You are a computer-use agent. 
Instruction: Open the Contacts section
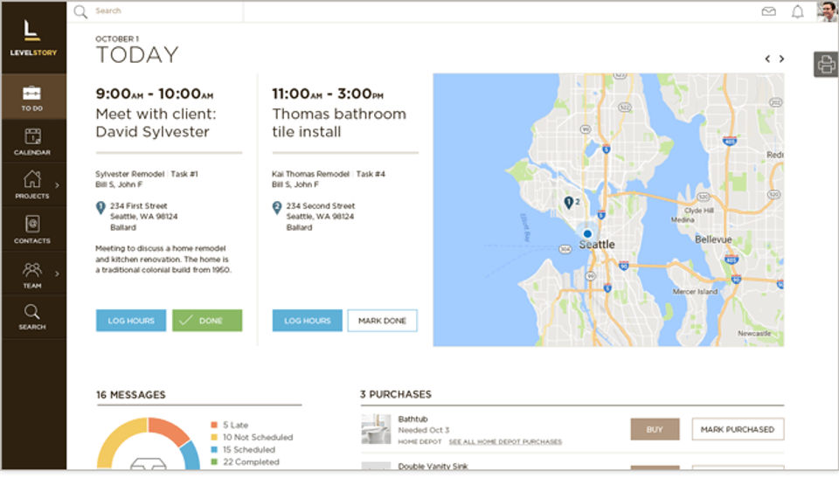coord(32,230)
